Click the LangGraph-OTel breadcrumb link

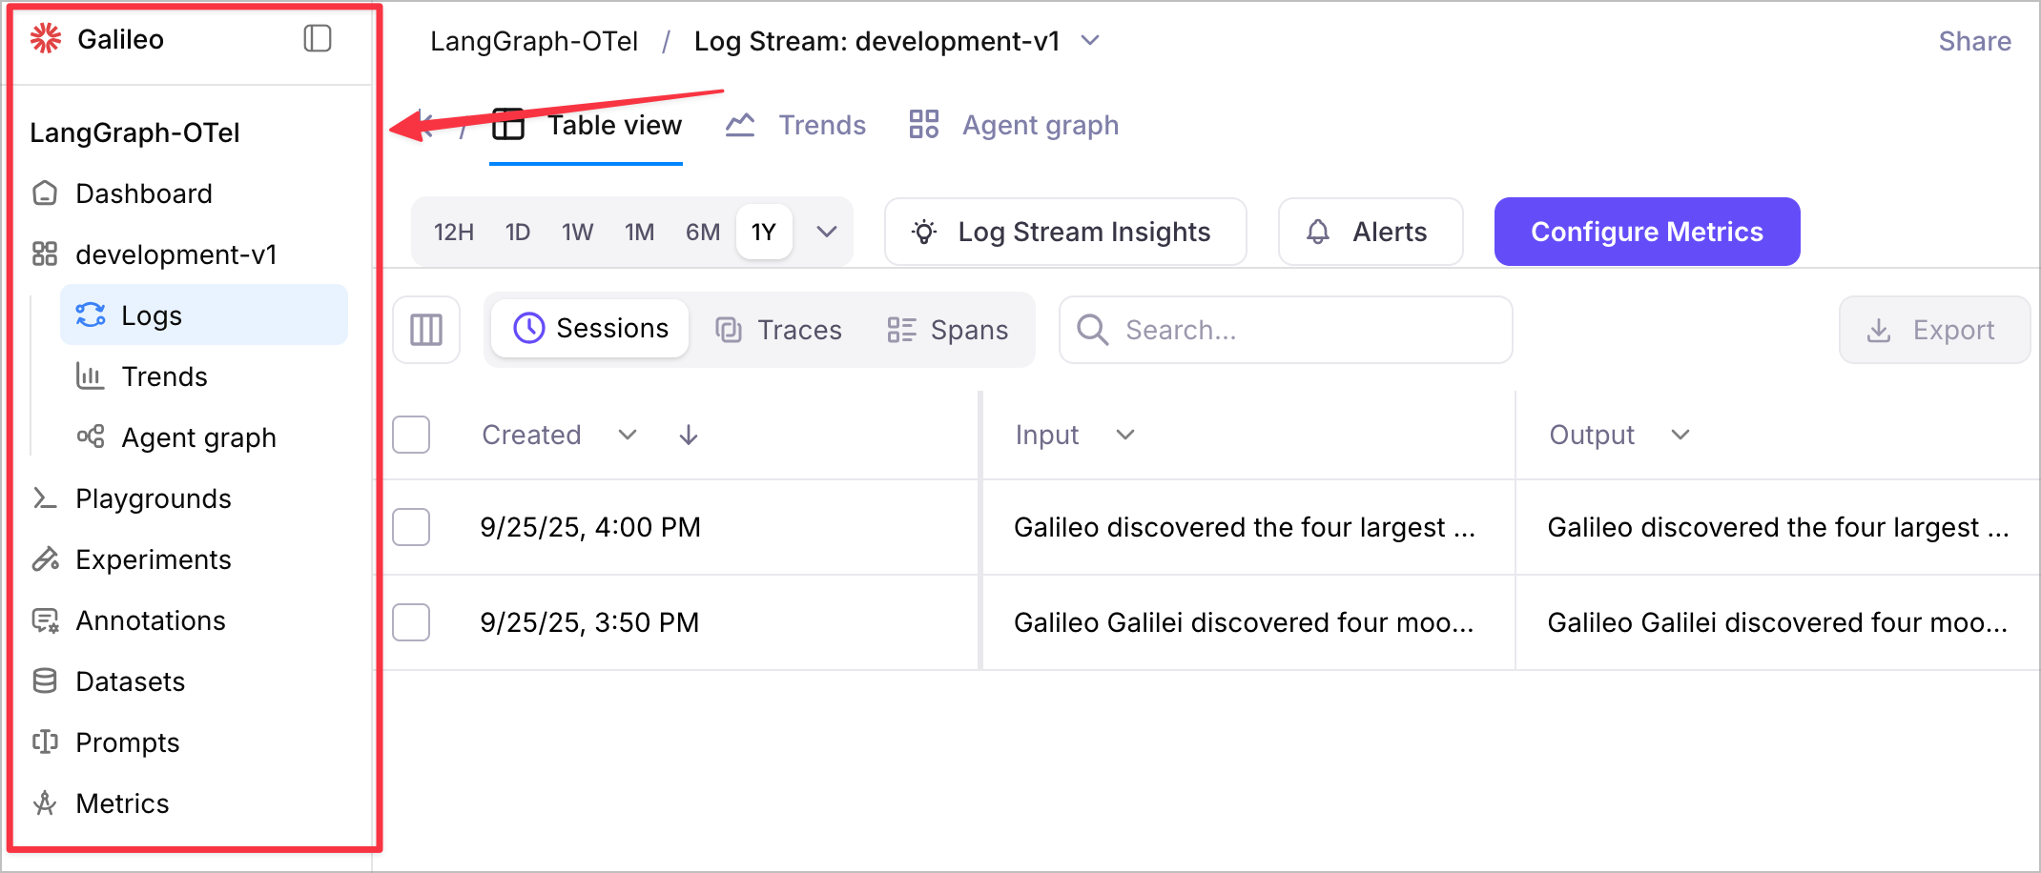534,41
